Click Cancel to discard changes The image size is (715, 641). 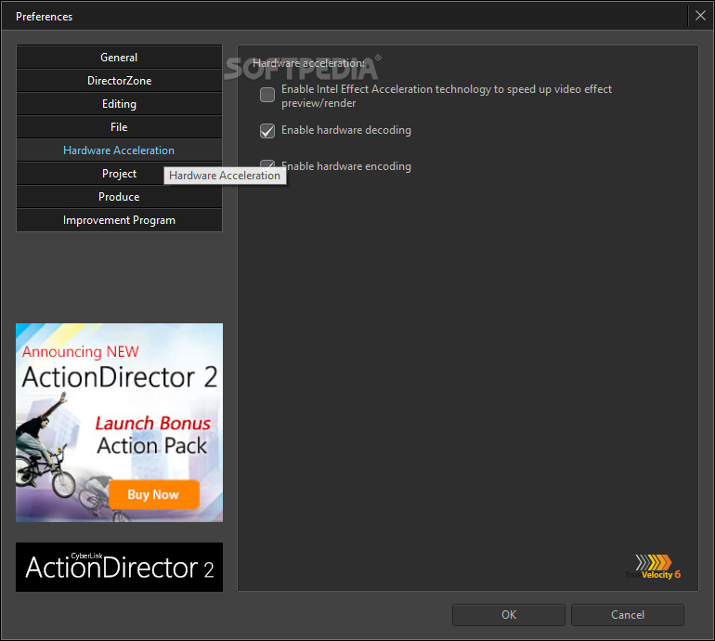coord(628,615)
